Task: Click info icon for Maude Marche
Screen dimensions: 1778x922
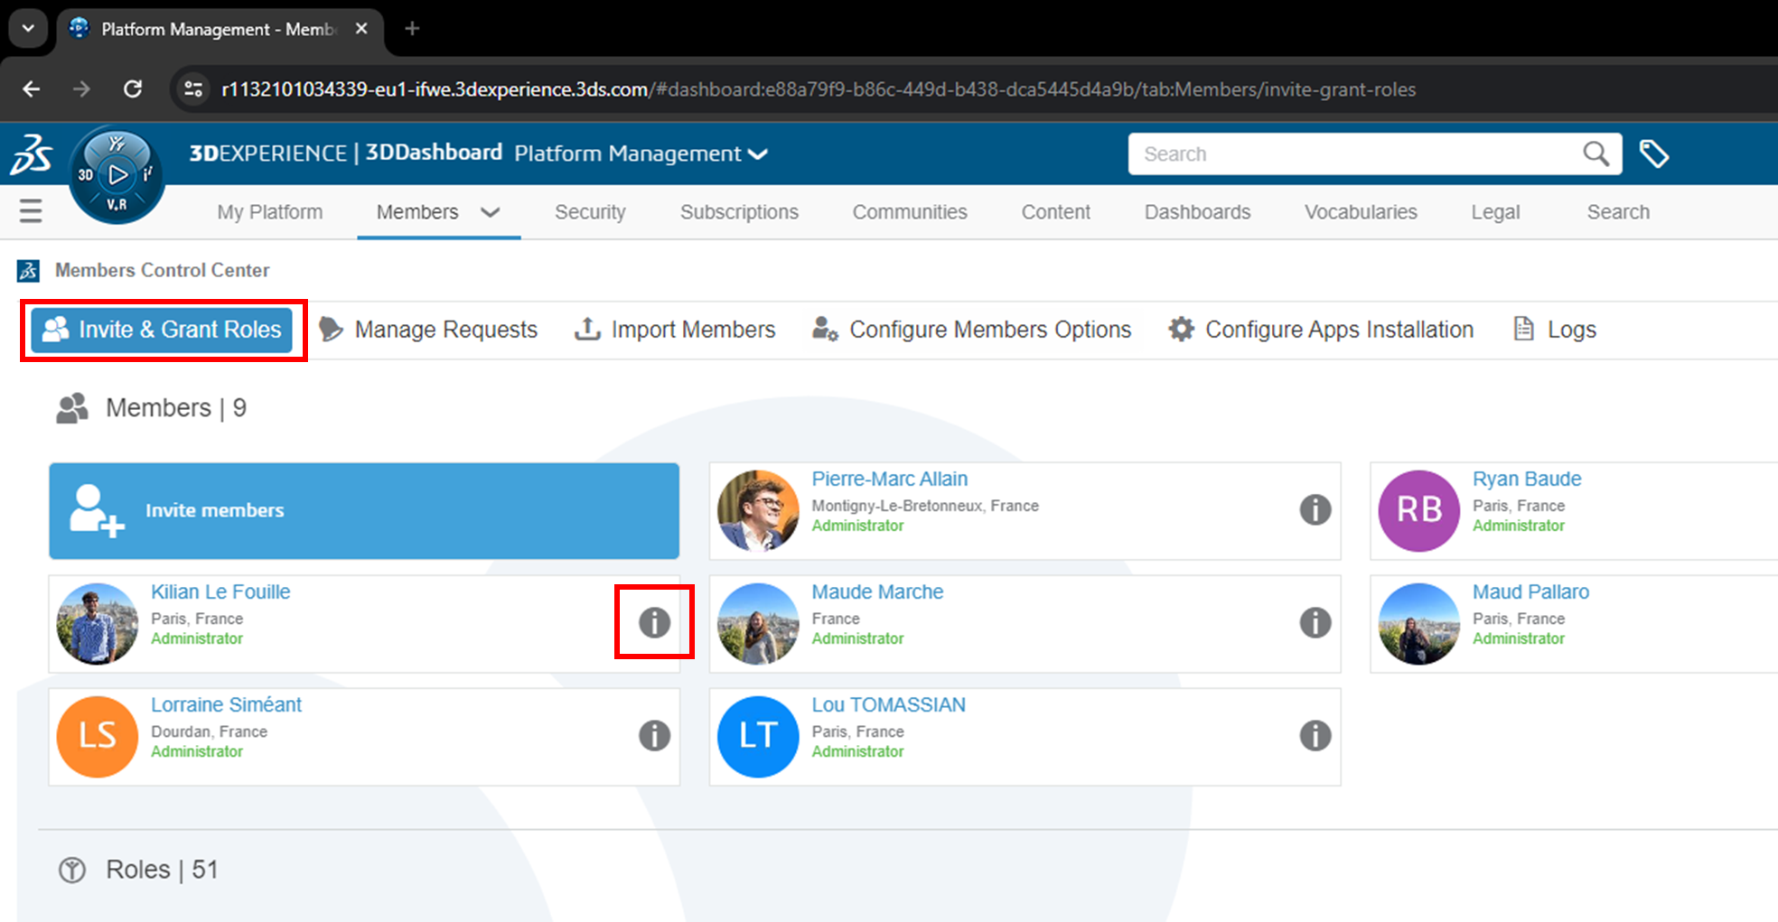Action: pos(1315,622)
